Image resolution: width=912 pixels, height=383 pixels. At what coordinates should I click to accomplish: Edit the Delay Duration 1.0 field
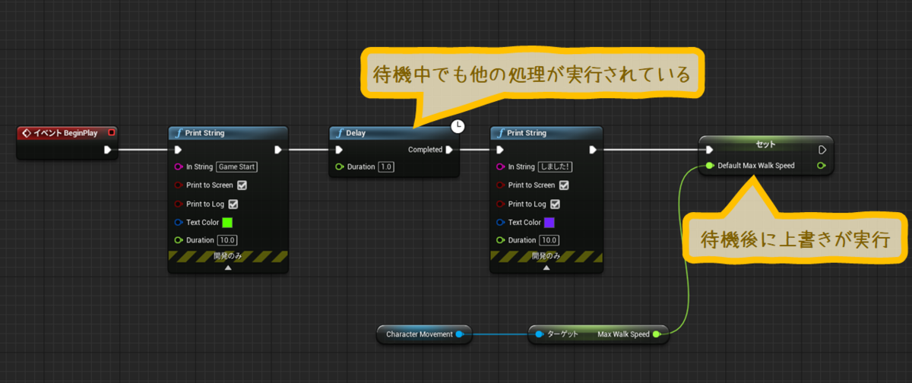pos(386,166)
